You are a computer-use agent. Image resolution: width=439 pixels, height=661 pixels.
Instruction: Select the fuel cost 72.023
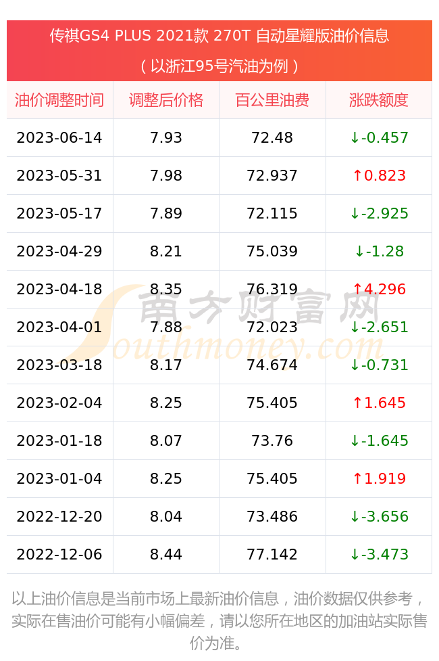(272, 327)
